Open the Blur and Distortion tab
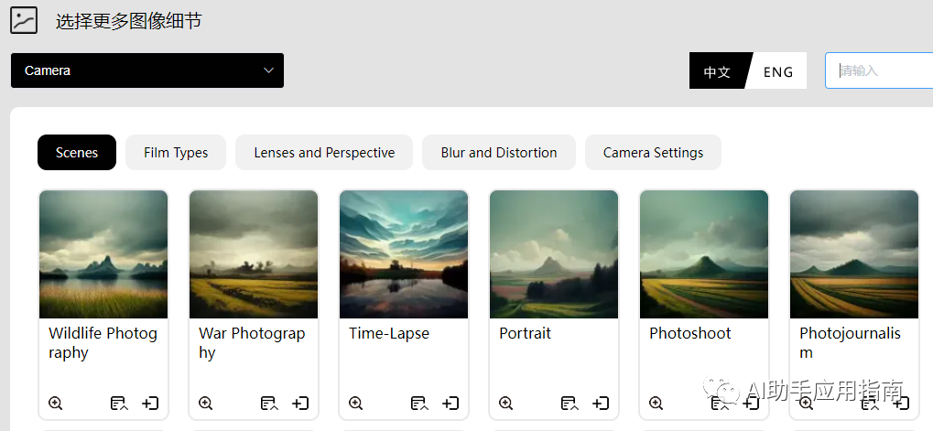The image size is (933, 431). [499, 152]
